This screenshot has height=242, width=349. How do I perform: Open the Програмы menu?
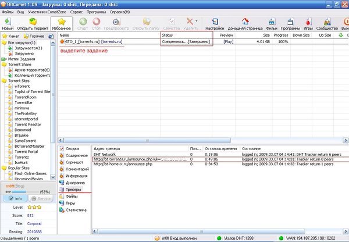click(96, 12)
